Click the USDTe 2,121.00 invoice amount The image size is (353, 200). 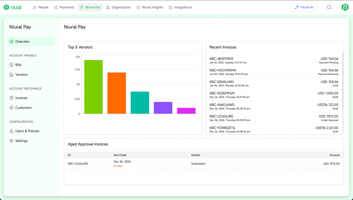tap(327, 128)
